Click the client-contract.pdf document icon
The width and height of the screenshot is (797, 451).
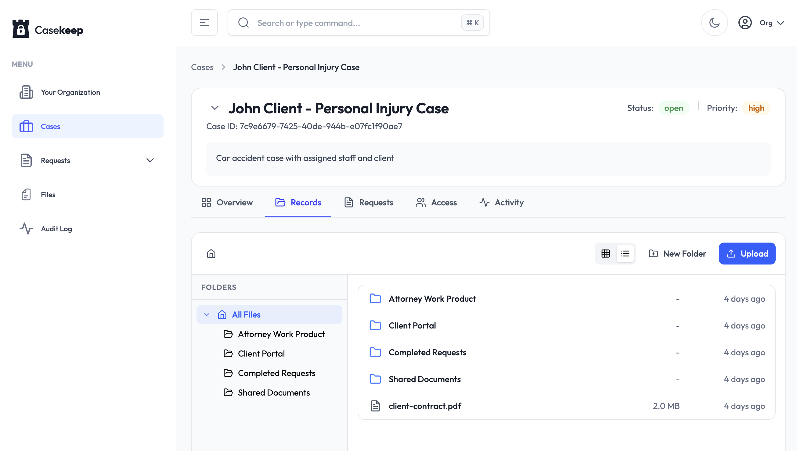375,406
